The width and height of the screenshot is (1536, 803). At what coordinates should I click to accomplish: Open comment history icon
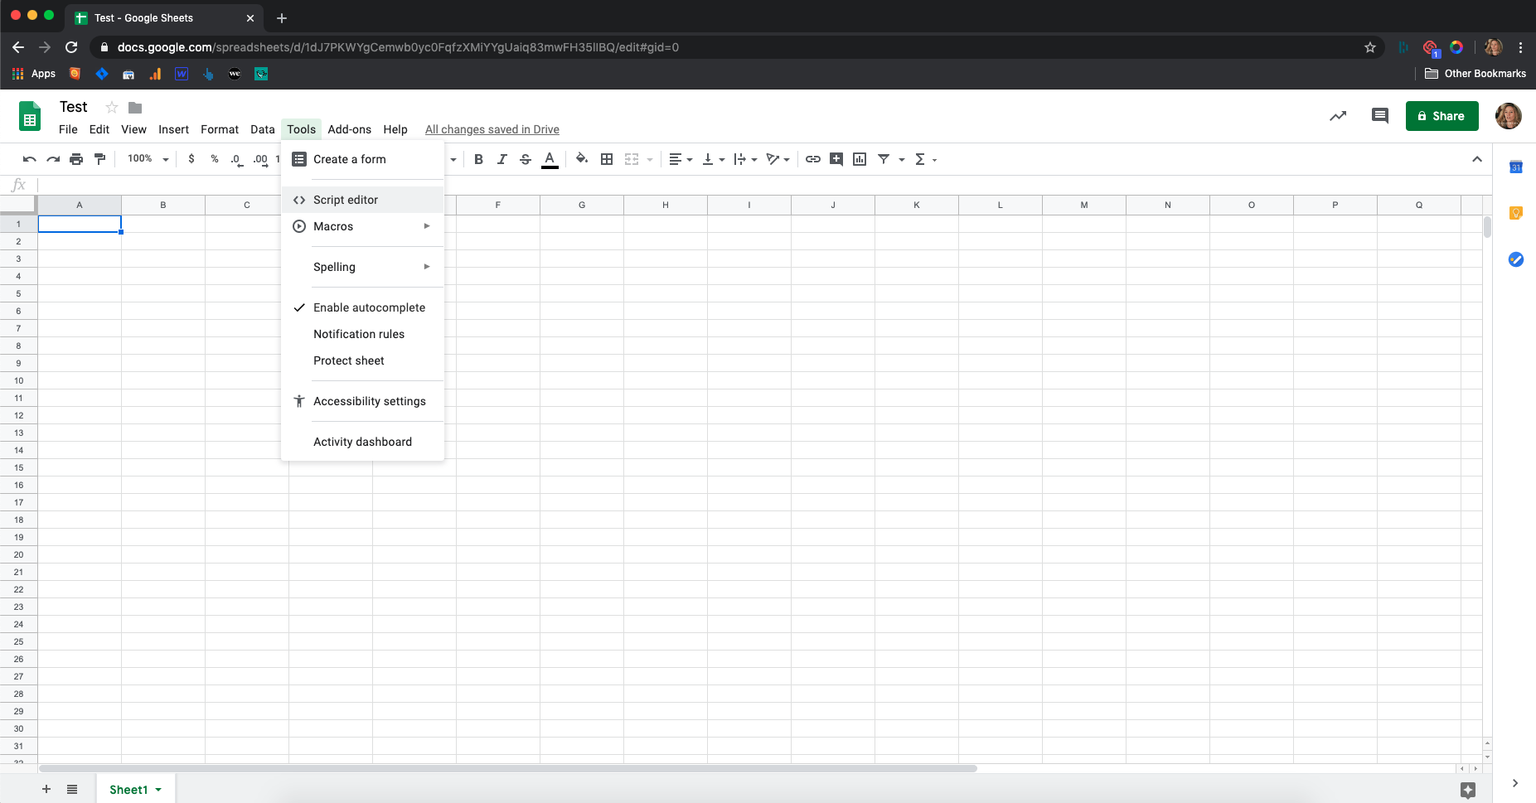pyautogui.click(x=1379, y=116)
